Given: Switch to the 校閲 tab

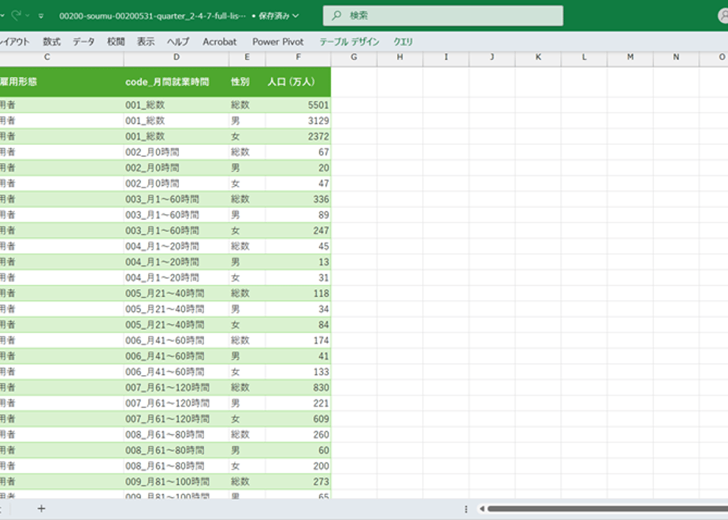Looking at the screenshot, I should point(116,42).
